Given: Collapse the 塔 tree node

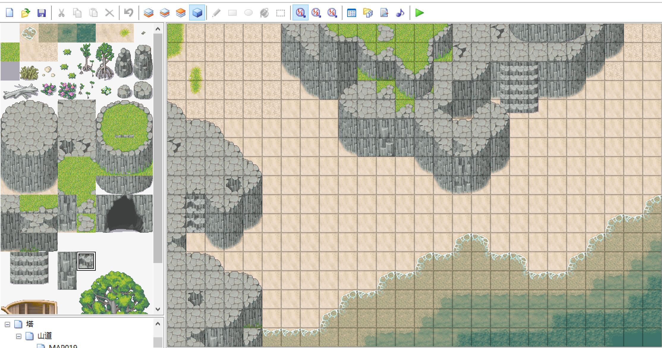Looking at the screenshot, I should coord(7,324).
